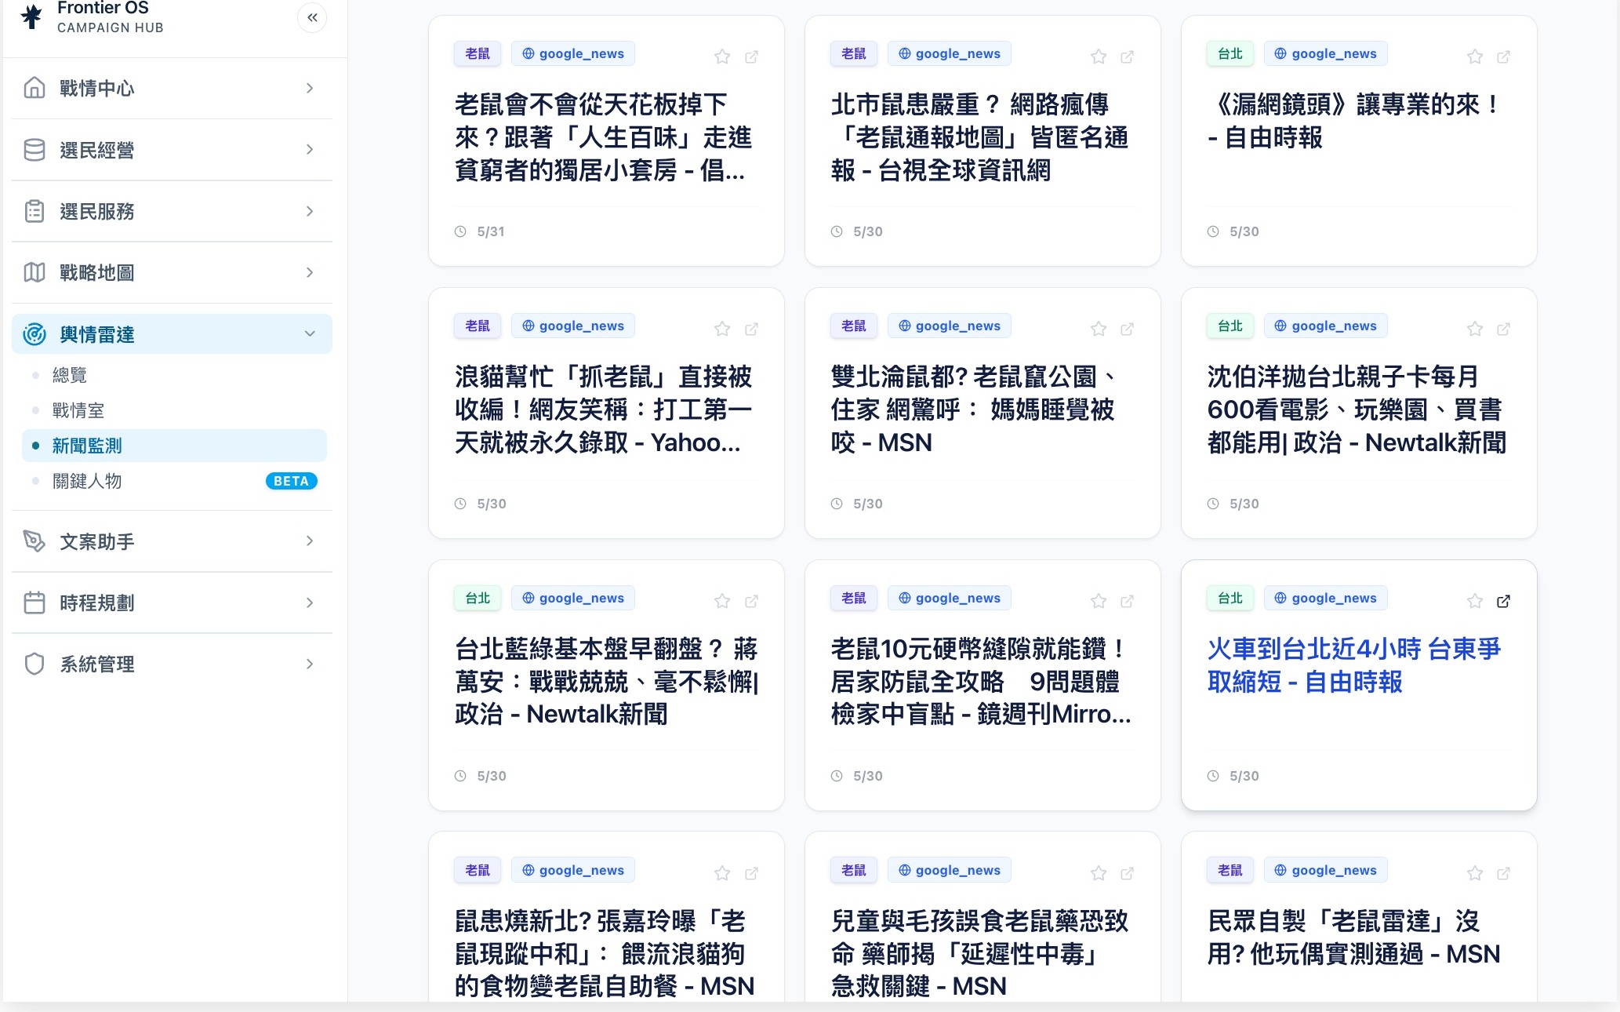Open 沈伯洋拋台北親子卡 article externally
Screen dimensions: 1620x1012
pyautogui.click(x=1504, y=329)
